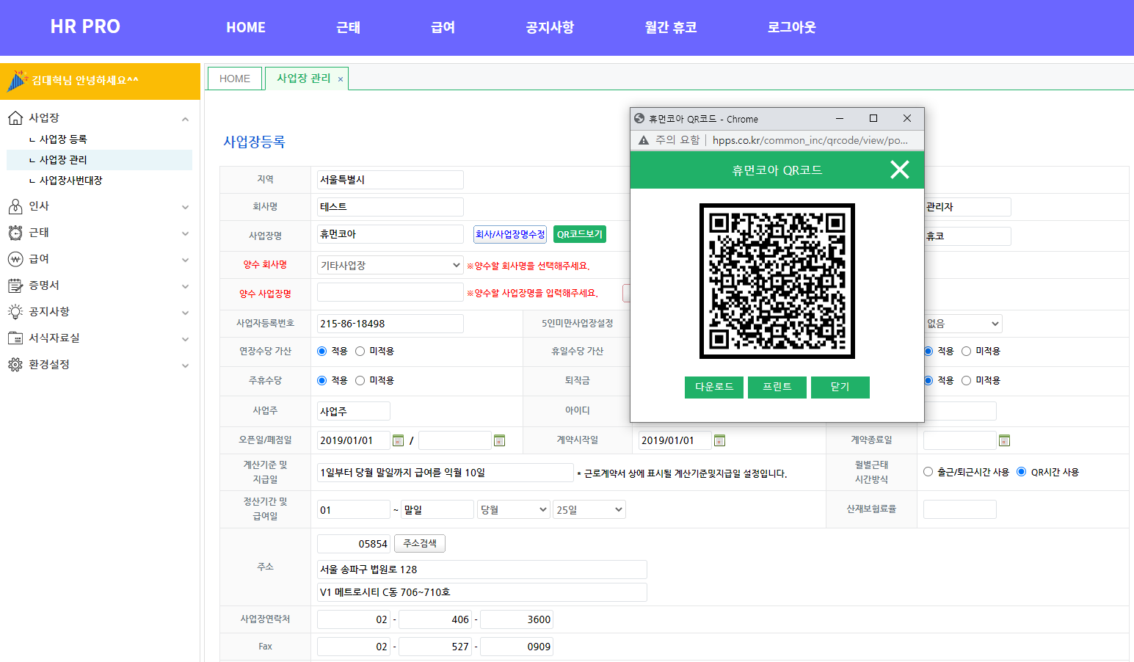Image resolution: width=1134 pixels, height=662 pixels.
Task: Select 출근/퇴근시간 사용 option
Action: pyautogui.click(x=928, y=472)
